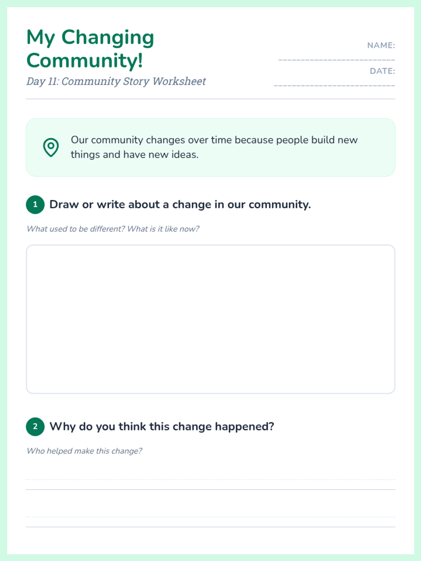Click the 'My Changing Community!' title
Viewport: 421px width, 561px height.
point(90,49)
